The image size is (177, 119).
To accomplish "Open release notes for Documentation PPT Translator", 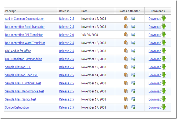I will (x=126, y=35).
